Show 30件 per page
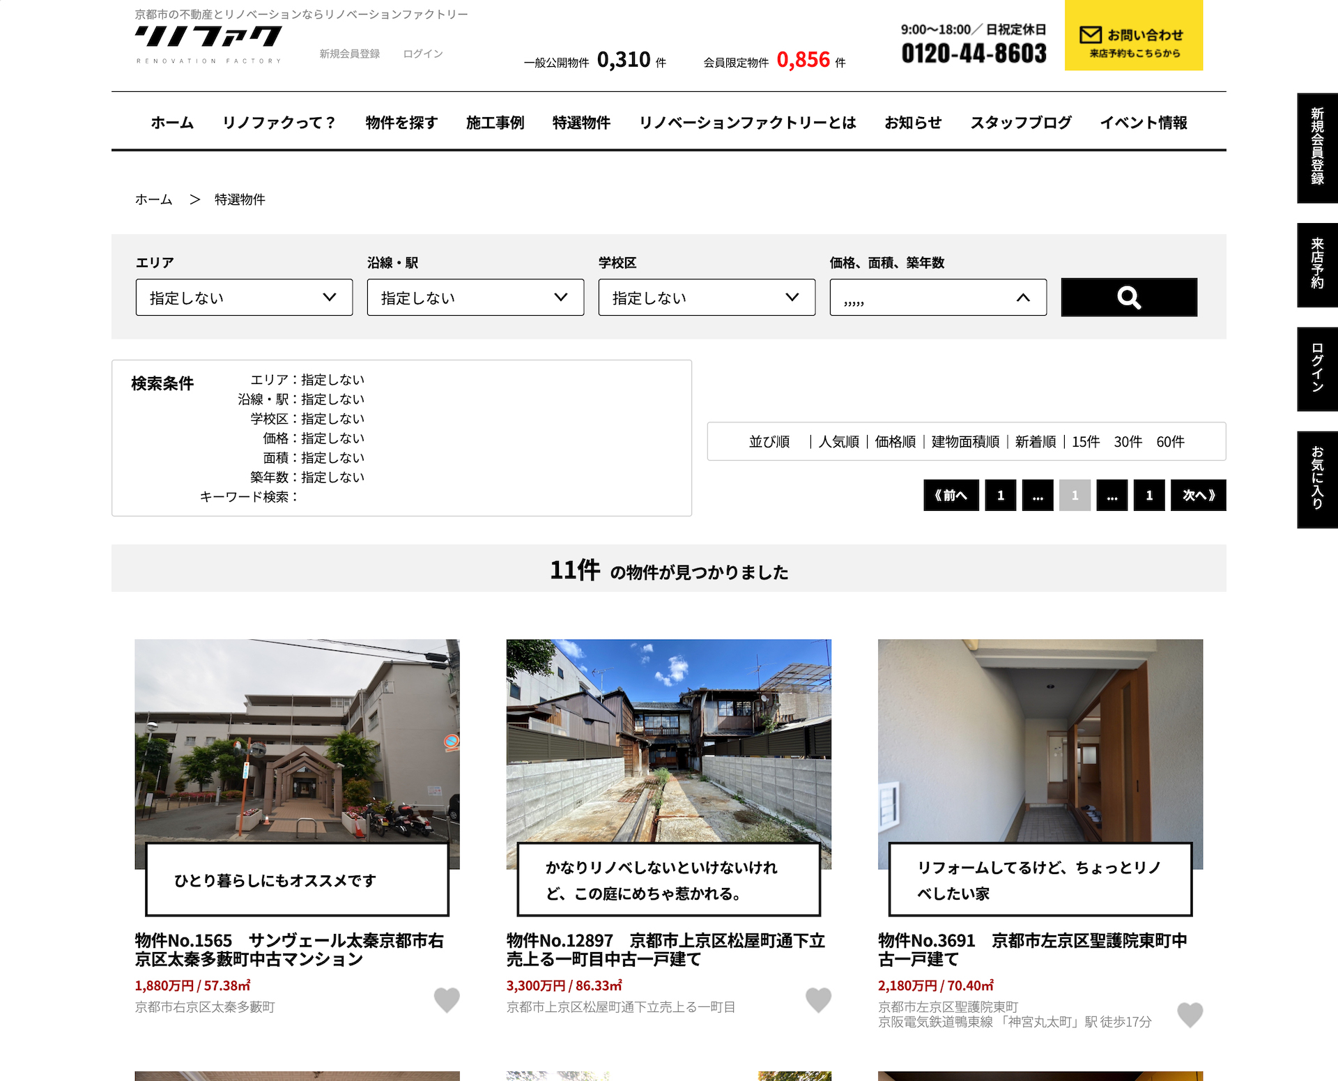Viewport: 1338px width, 1081px height. pyautogui.click(x=1128, y=442)
